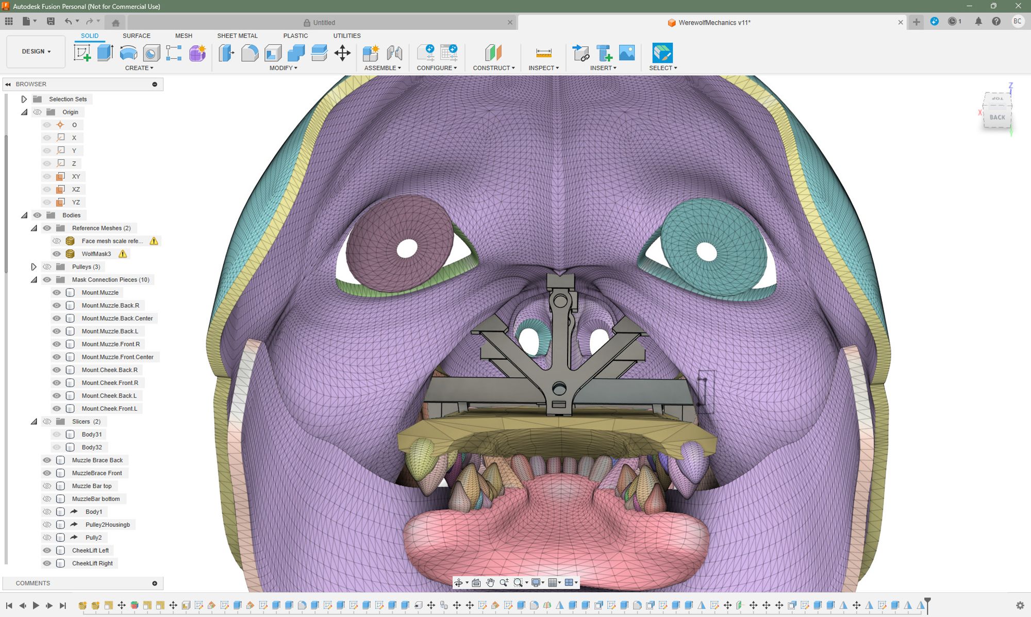Select the Create Form tool
Screen dimensions: 1031x617
point(197,53)
